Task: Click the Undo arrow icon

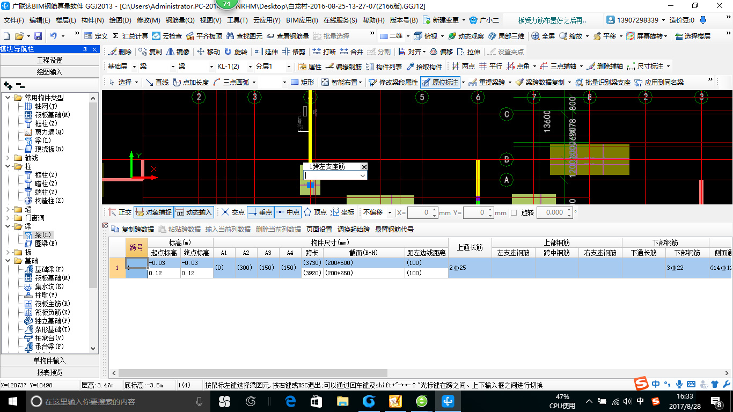Action: 54,36
